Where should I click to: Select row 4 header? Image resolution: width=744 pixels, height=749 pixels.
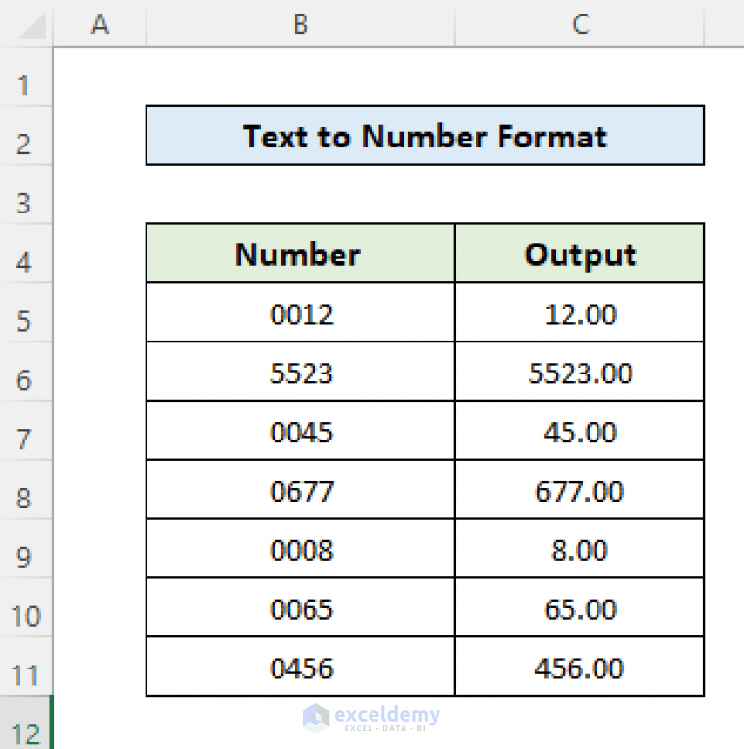(x=26, y=253)
